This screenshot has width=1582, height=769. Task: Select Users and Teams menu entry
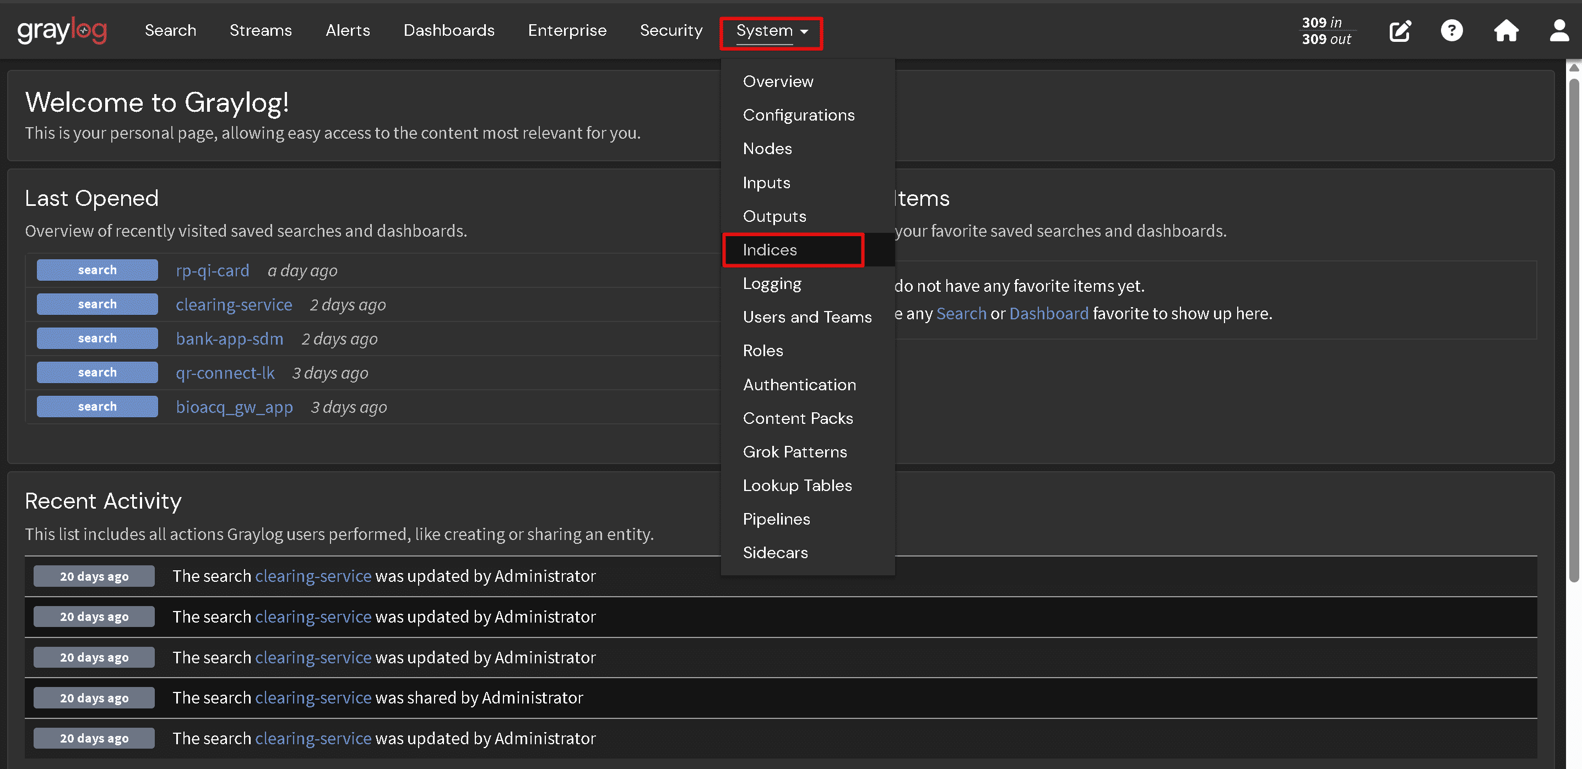808,317
